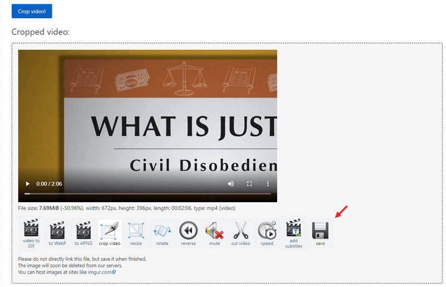Click the video progress bar
This screenshot has width=446, height=287.
pos(147,194)
